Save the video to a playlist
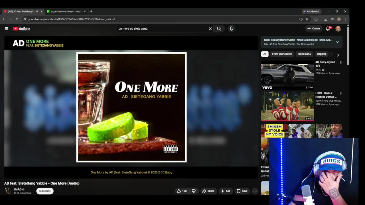Screen dimensions: 365x205 pos(242,191)
